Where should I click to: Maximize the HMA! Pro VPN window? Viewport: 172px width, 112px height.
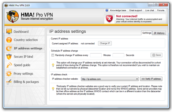156,5
